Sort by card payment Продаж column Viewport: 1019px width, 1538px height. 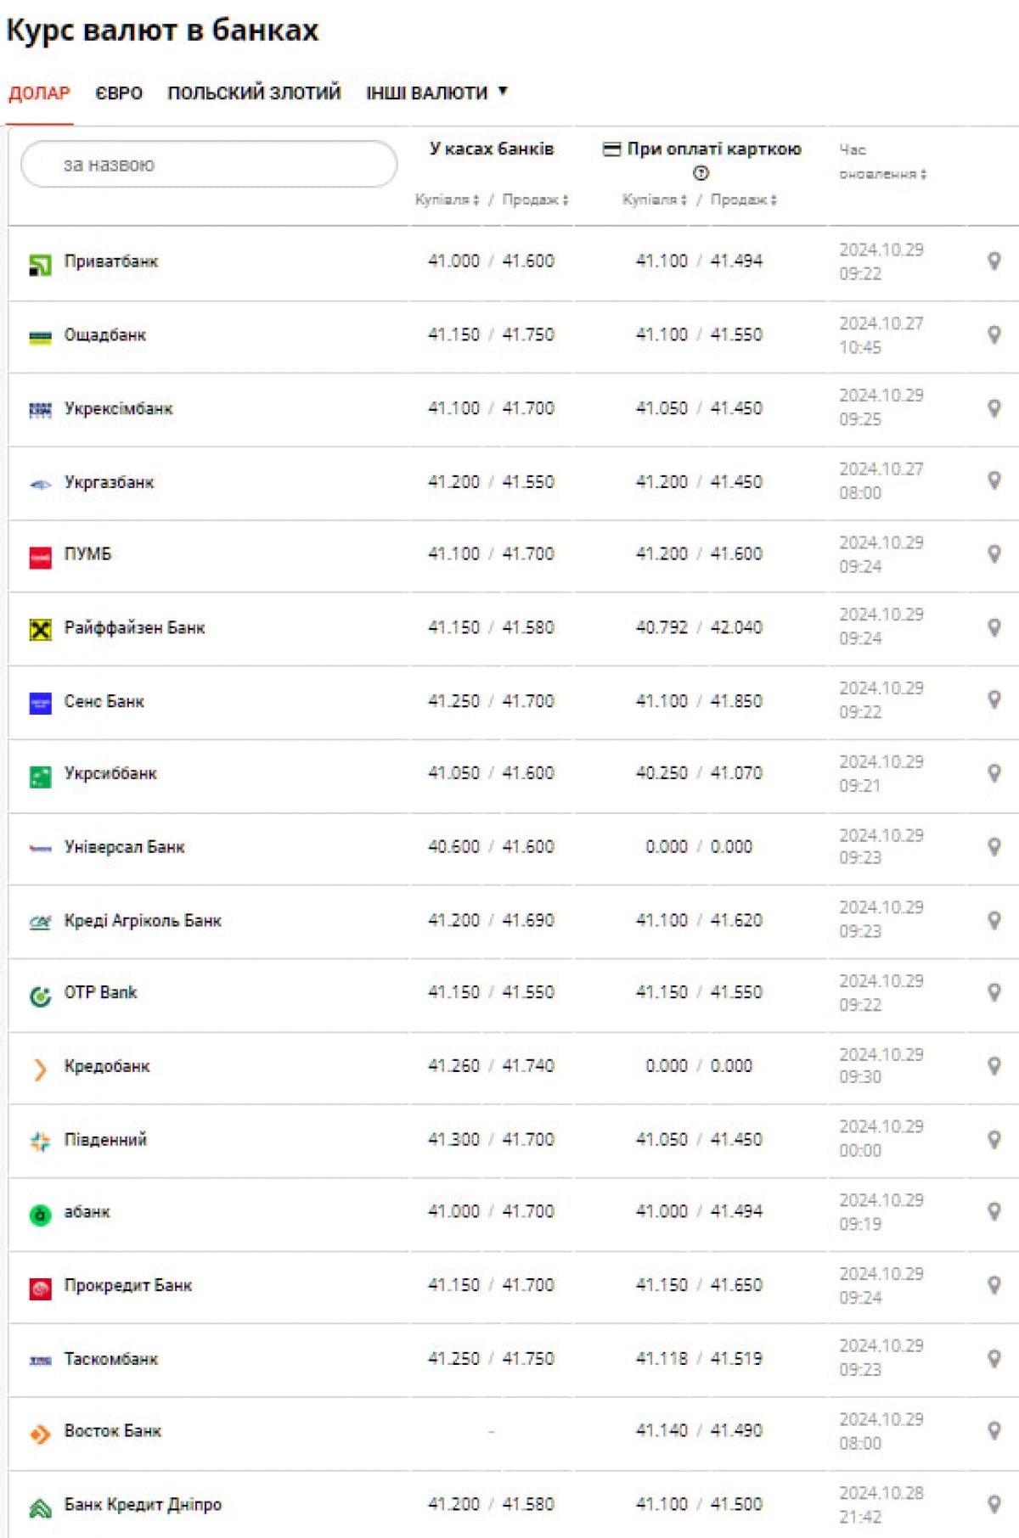point(743,199)
